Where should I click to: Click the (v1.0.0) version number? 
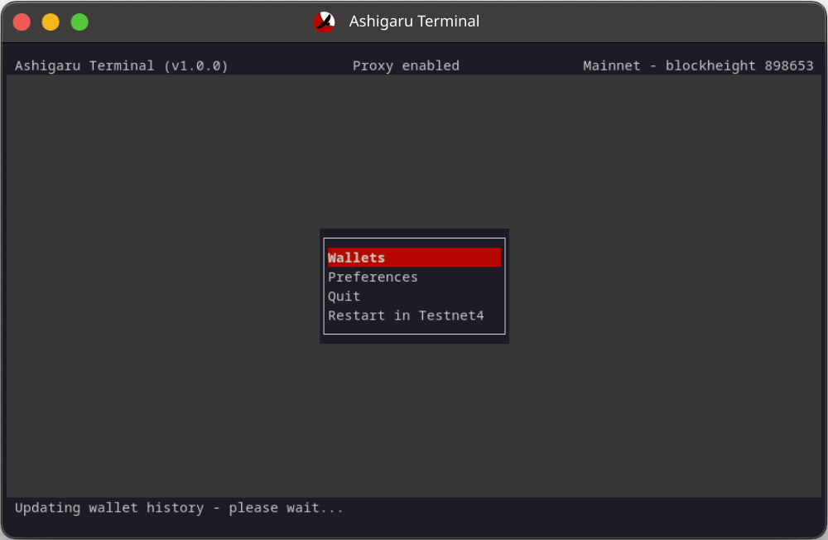(x=195, y=65)
